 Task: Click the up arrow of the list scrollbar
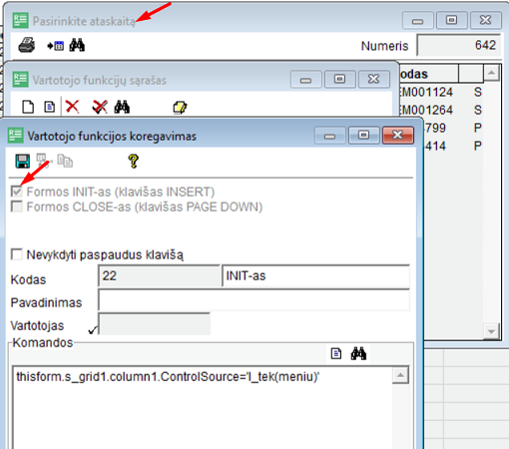[491, 72]
